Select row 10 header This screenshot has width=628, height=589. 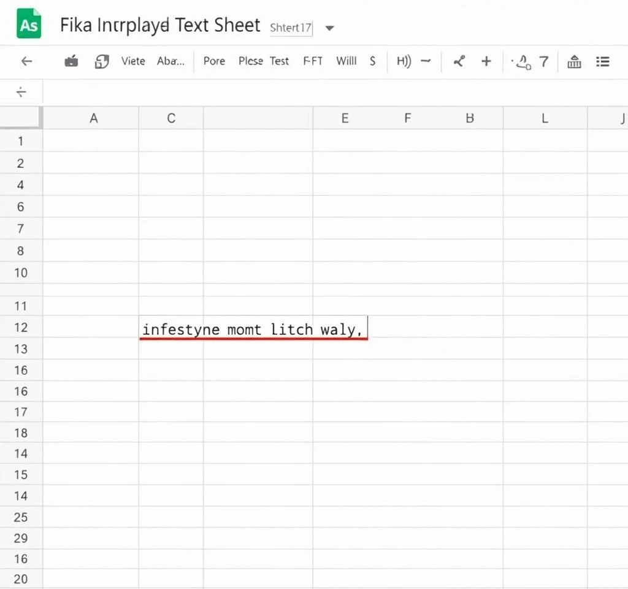coord(21,273)
